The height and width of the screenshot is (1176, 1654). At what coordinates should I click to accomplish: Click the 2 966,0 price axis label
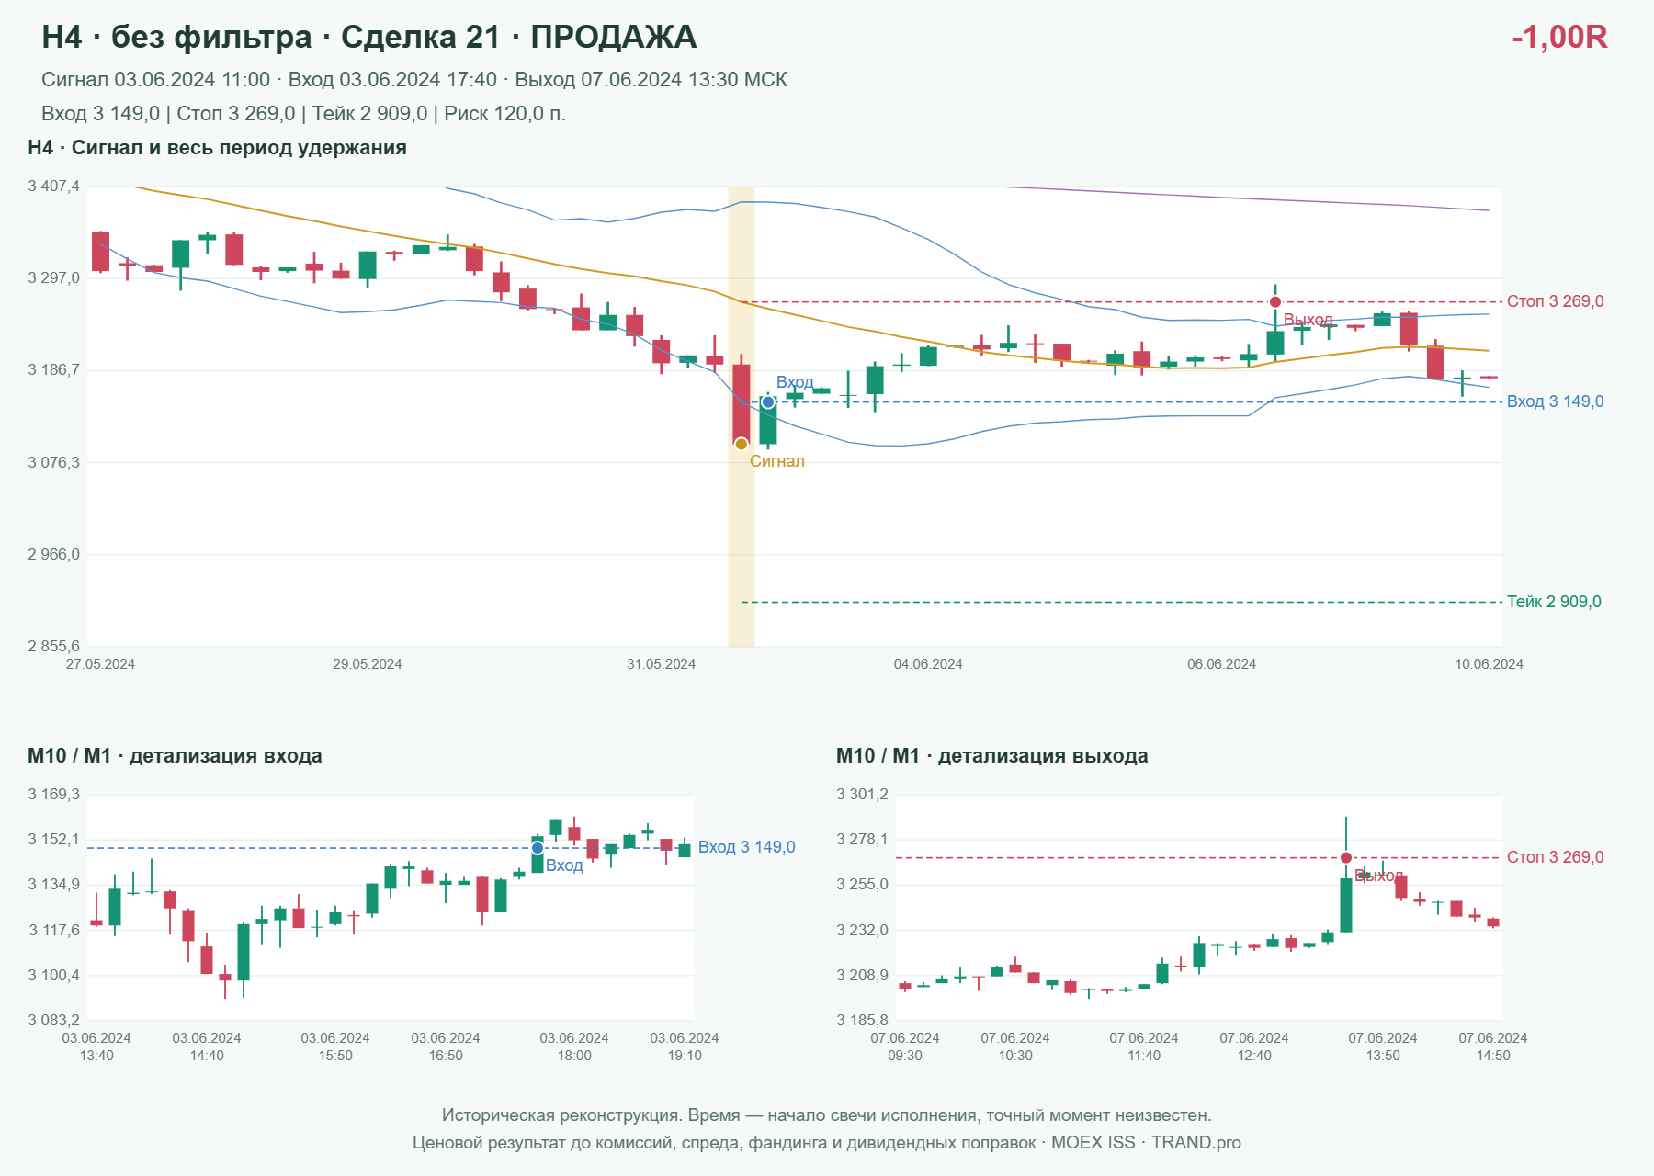54,555
